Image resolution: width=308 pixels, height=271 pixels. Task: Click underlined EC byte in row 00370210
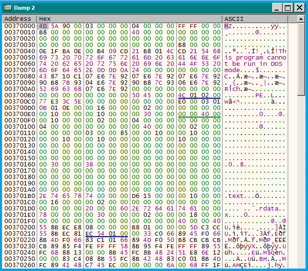pos(89,234)
